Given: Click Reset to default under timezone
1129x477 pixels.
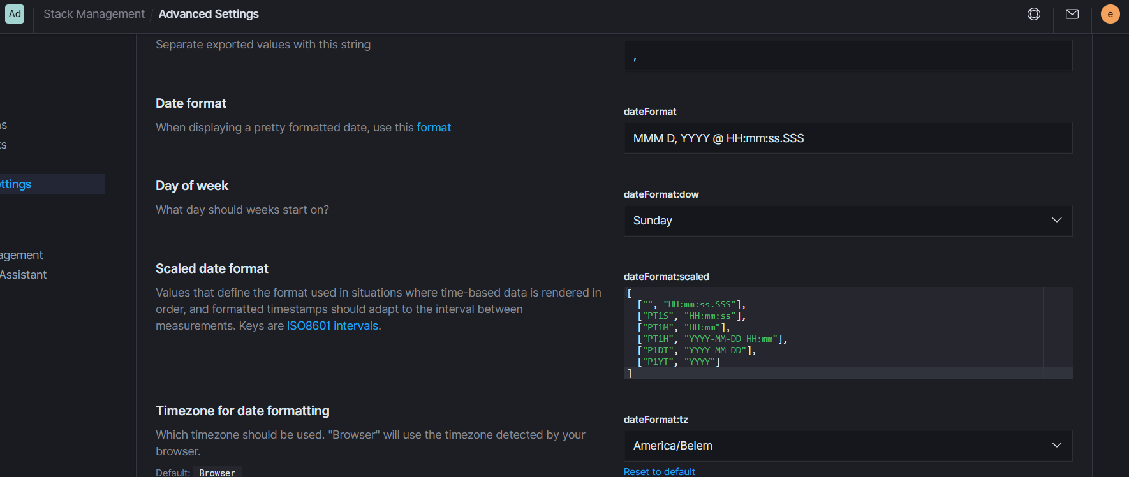Looking at the screenshot, I should 659,471.
